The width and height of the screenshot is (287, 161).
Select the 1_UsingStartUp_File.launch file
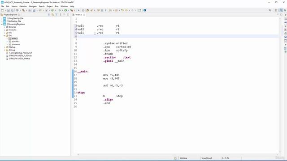pos(21,53)
